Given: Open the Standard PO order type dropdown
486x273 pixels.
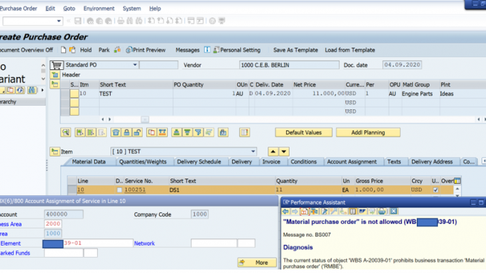Looking at the screenshot, I should coord(135,65).
